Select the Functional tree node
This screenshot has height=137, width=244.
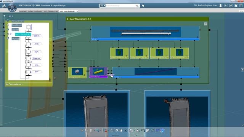tap(17, 25)
